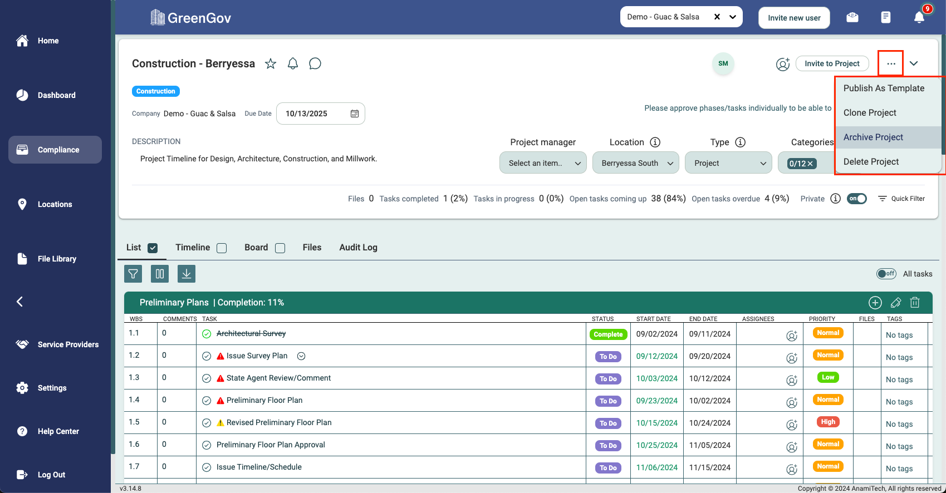Select Archive Project from menu
The image size is (946, 493).
(x=873, y=137)
